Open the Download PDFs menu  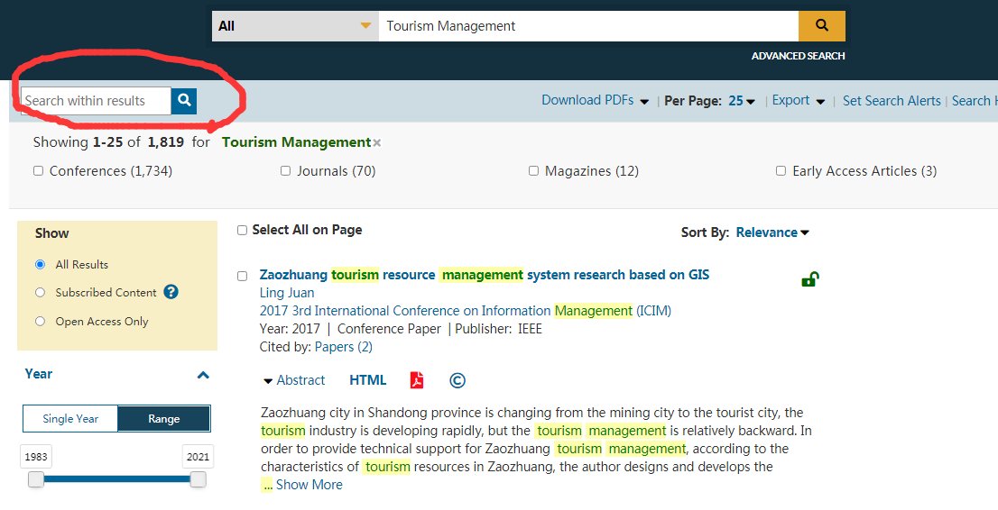(x=595, y=101)
